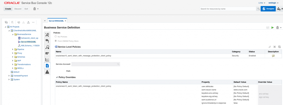283x105 pixels.
Task: Open the warning triangle alerts tab
Action: pyautogui.click(x=47, y=72)
